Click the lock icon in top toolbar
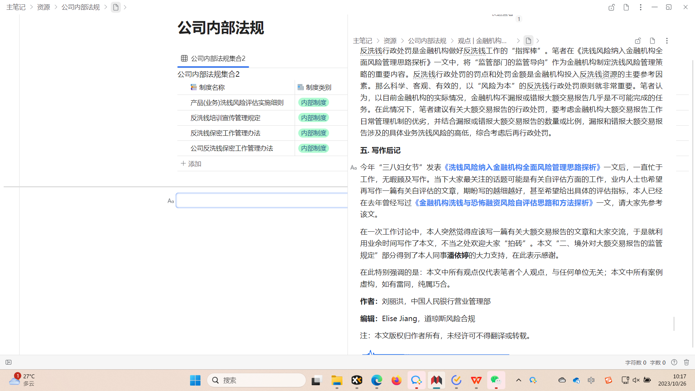This screenshot has height=391, width=695. (611, 7)
